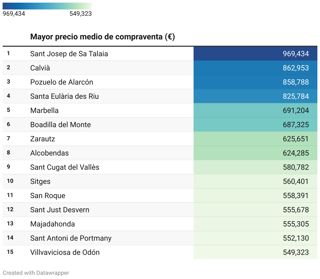This screenshot has height=279, width=320.
Task: Click the Alcobendas price cell 624,285
Action: (x=296, y=153)
